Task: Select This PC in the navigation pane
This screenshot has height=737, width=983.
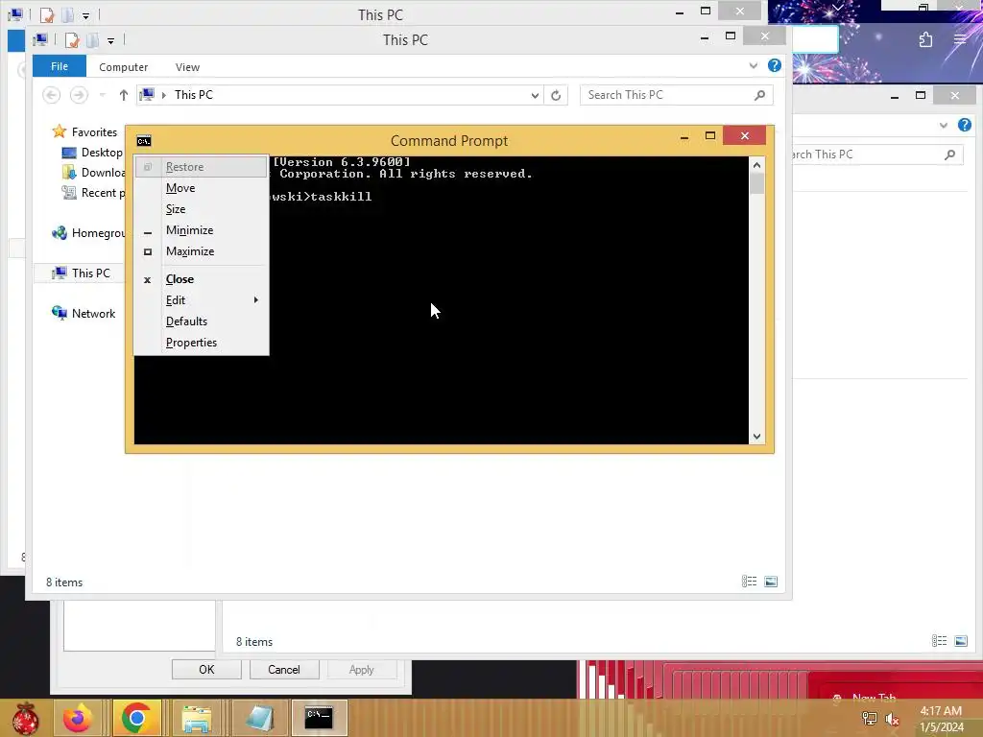Action: (82, 273)
